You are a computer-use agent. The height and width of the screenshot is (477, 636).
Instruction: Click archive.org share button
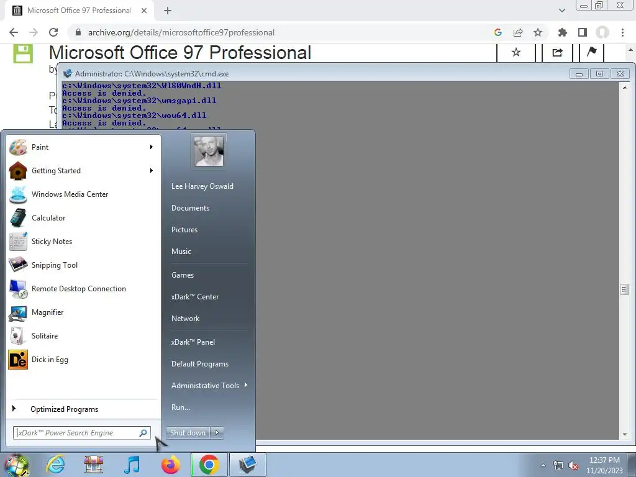[x=557, y=52]
